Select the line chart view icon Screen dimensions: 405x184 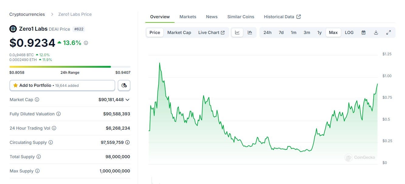(237, 32)
